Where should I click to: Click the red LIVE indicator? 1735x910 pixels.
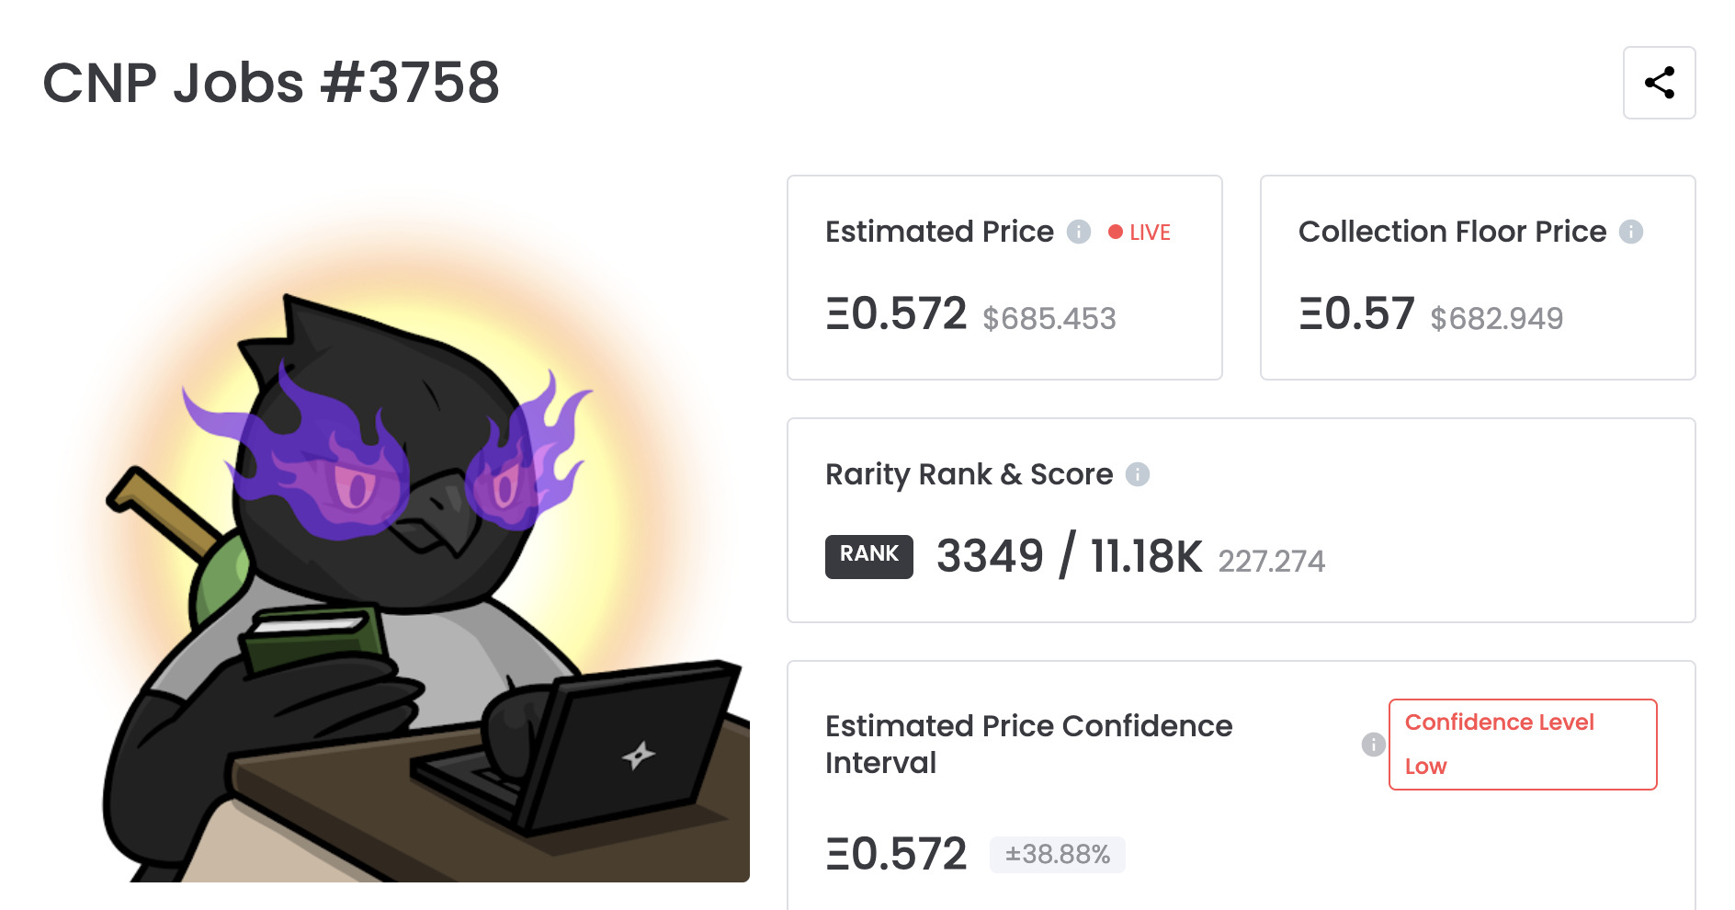click(x=1140, y=233)
